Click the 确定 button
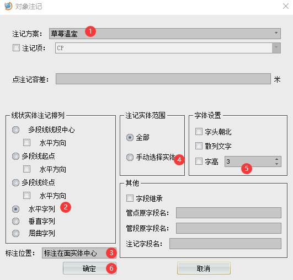 (89, 268)
